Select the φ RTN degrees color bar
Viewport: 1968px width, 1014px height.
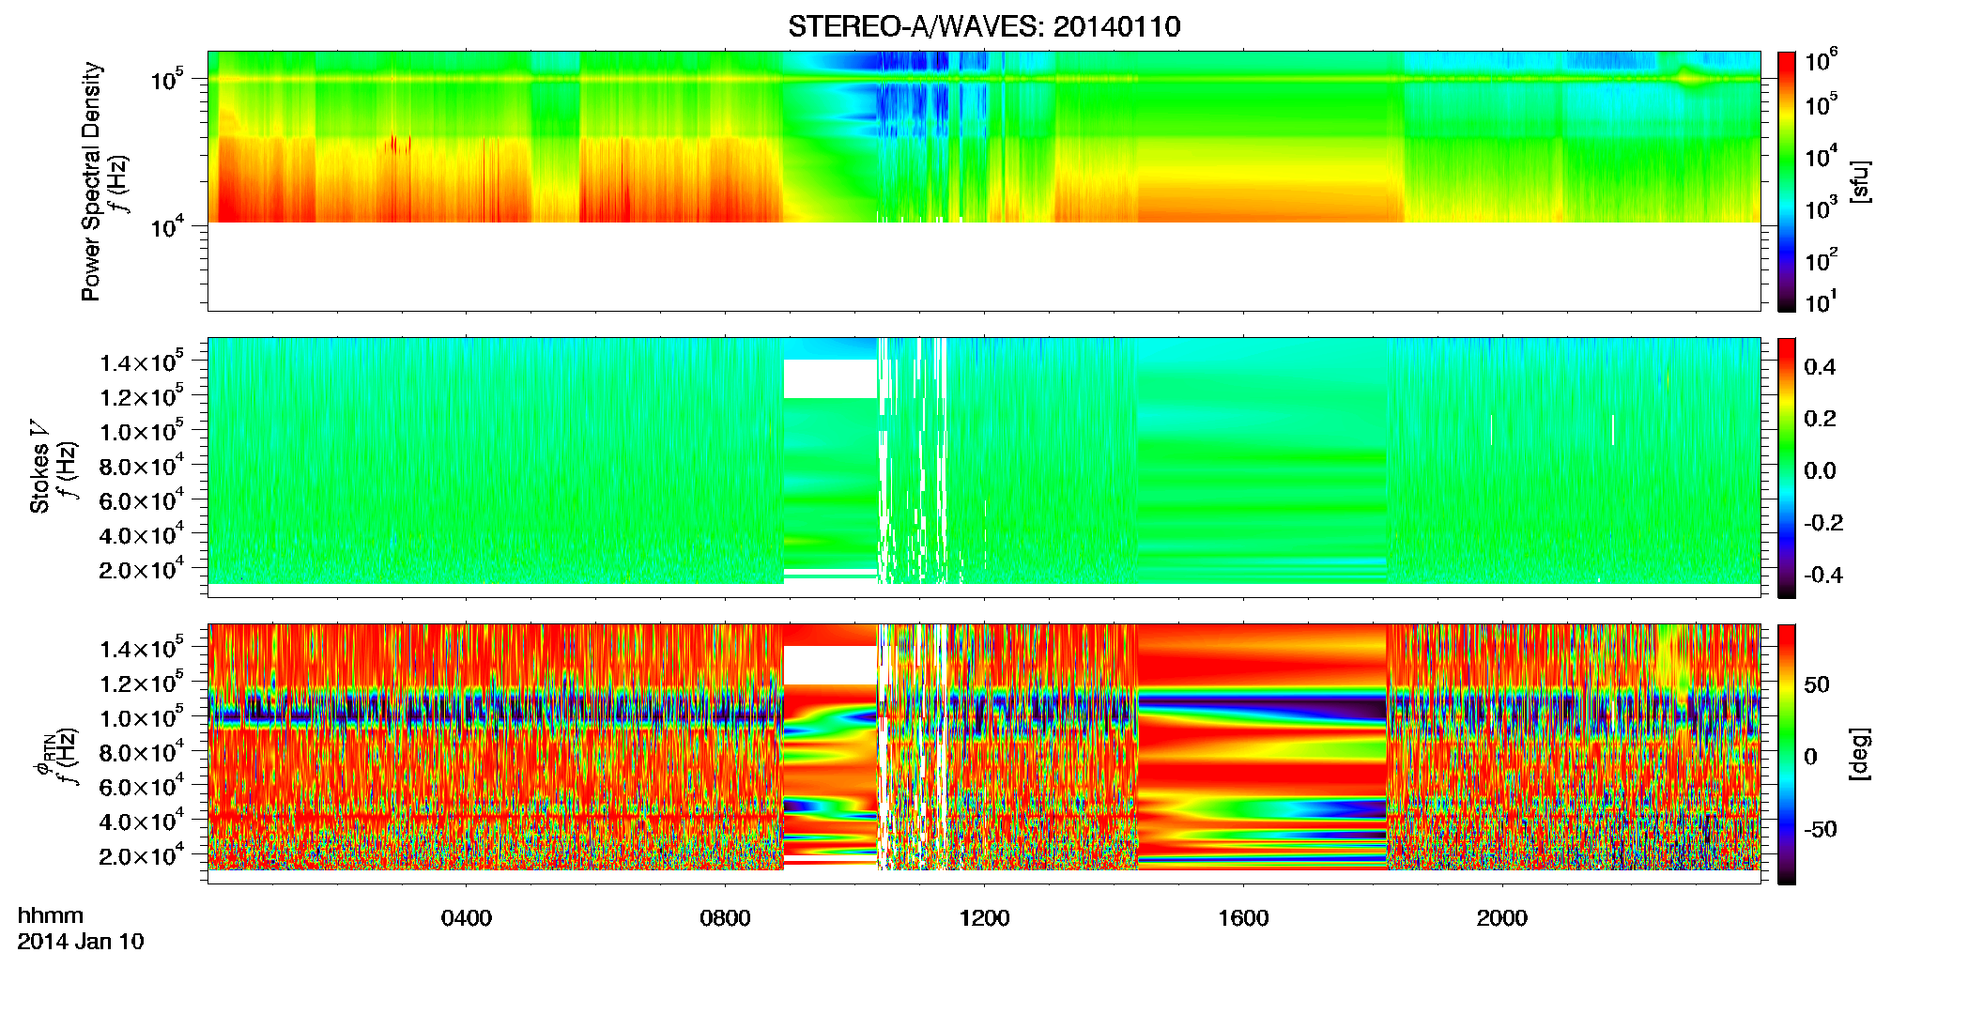click(1787, 754)
